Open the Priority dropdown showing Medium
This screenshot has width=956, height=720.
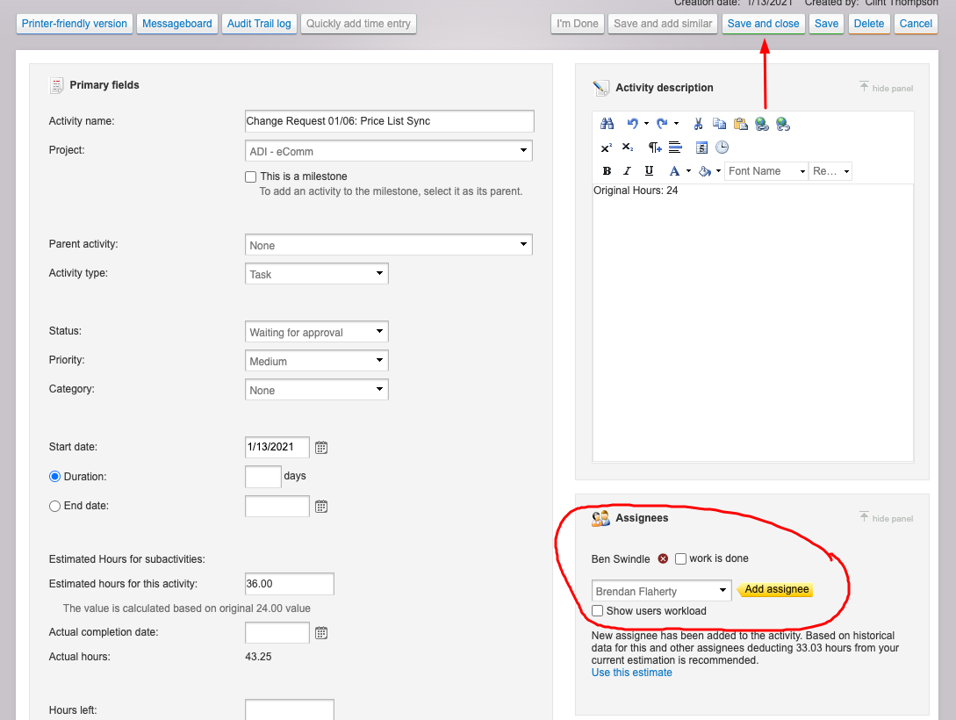tap(316, 360)
